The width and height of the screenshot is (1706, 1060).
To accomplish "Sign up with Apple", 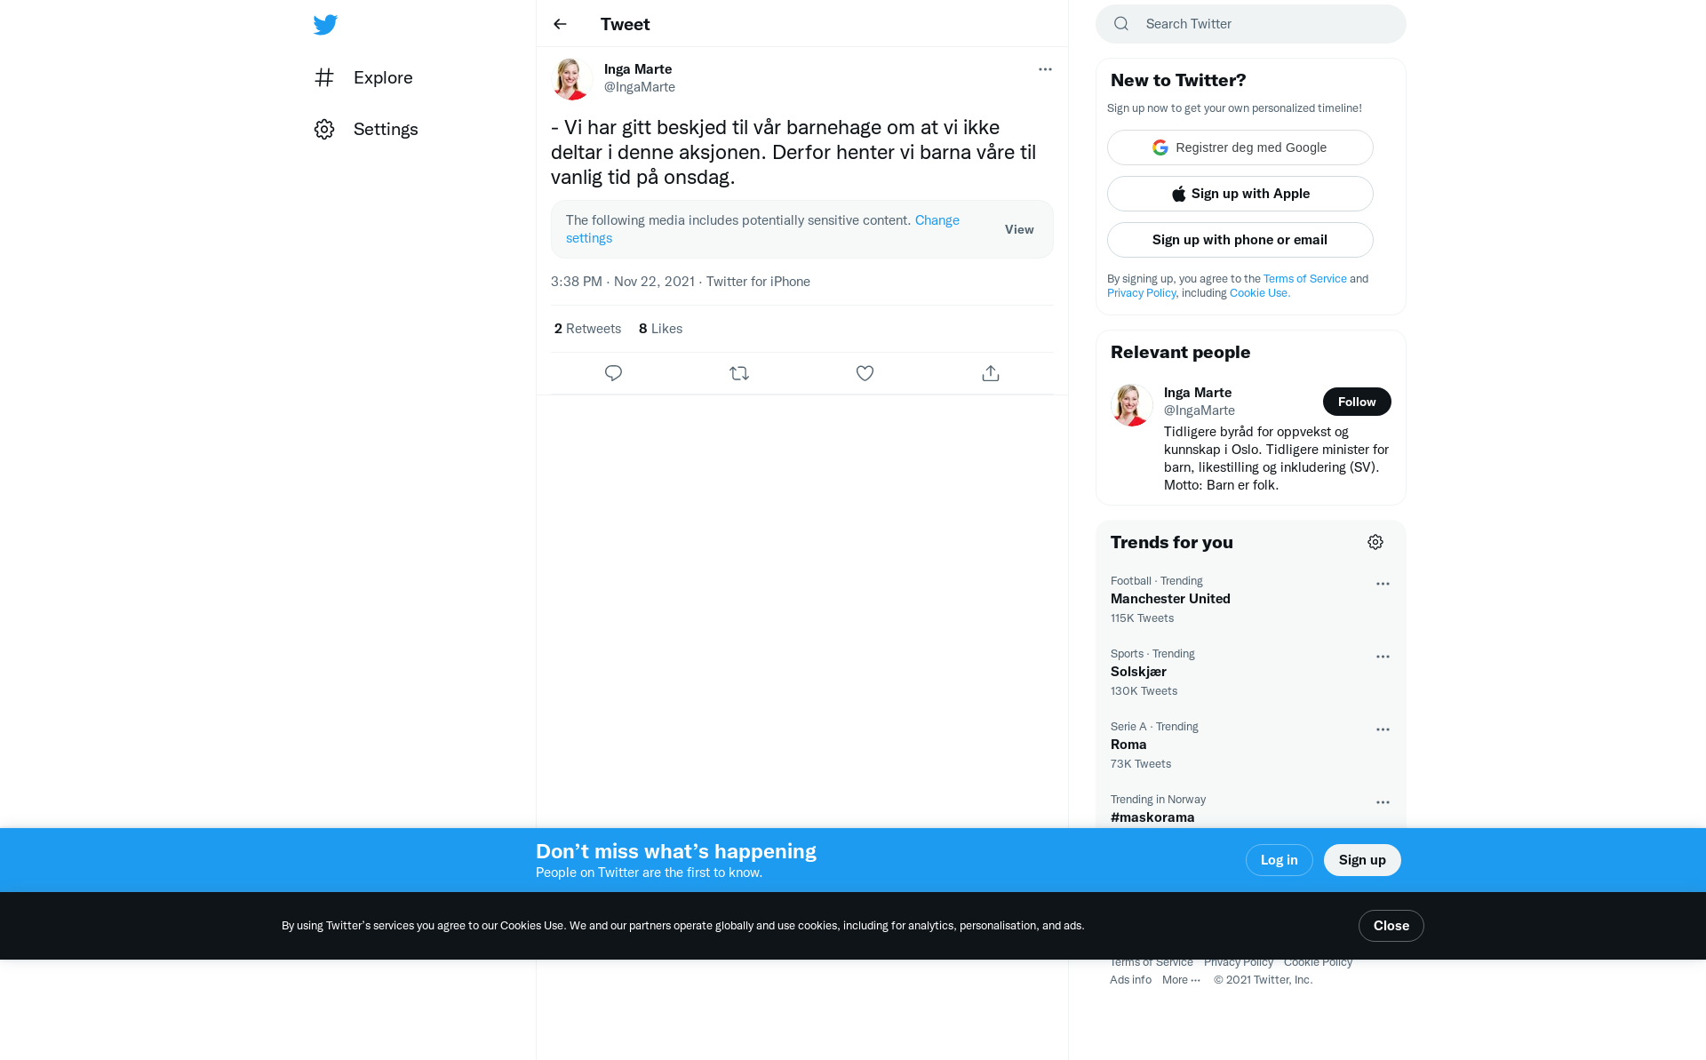I will (1240, 194).
